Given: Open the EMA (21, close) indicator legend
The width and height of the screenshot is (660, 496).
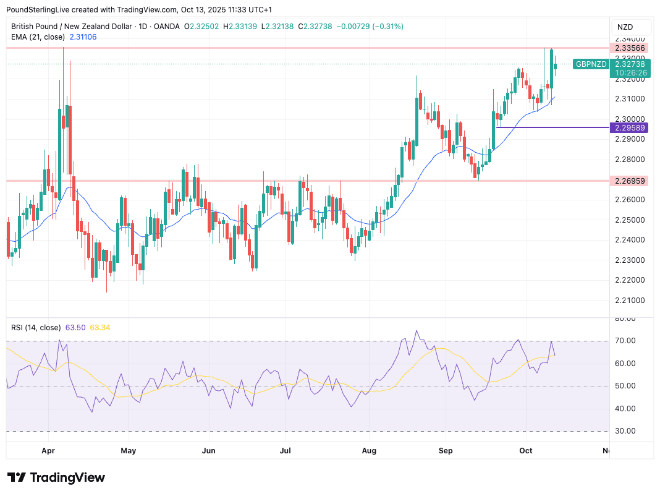Looking at the screenshot, I should tap(38, 37).
